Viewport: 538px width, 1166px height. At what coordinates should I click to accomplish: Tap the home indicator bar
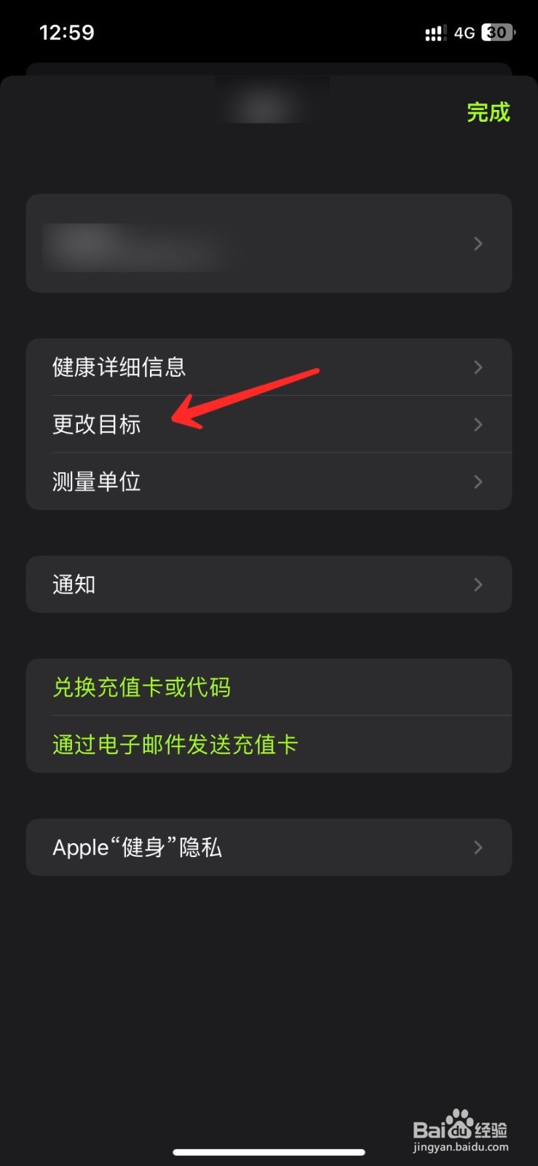point(269,1152)
